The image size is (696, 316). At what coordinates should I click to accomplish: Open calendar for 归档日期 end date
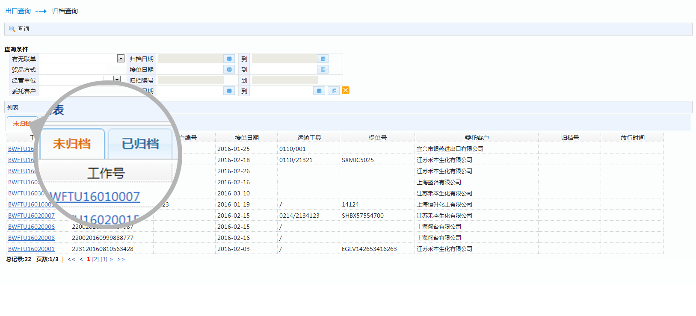pyautogui.click(x=323, y=59)
